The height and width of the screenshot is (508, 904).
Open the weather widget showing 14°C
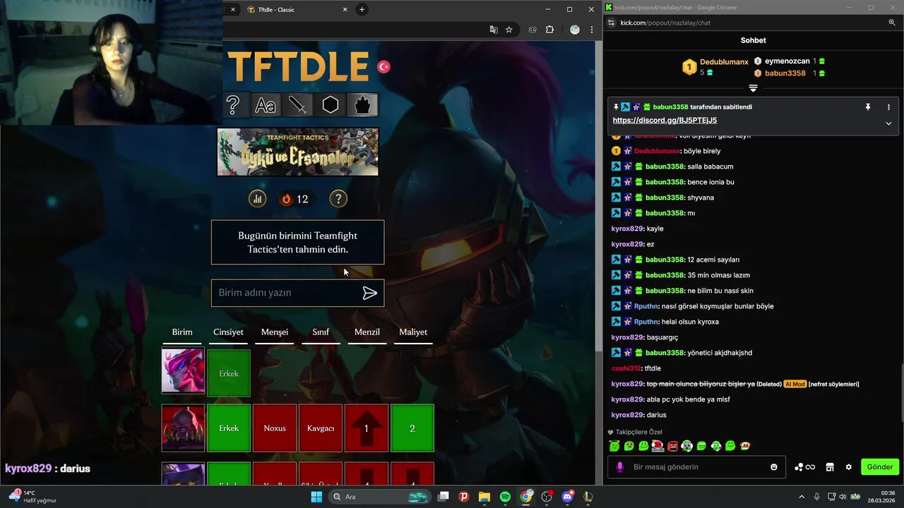[x=34, y=497]
